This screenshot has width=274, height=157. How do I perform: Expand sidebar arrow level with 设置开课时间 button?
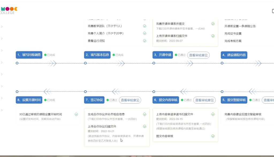click(2, 98)
